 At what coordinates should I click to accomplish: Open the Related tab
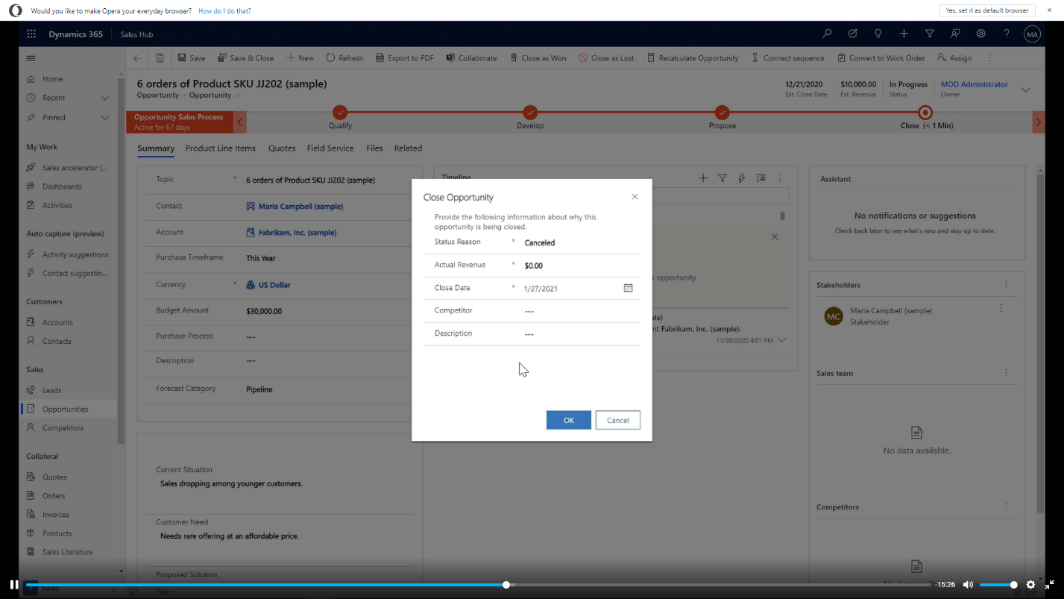pos(408,148)
